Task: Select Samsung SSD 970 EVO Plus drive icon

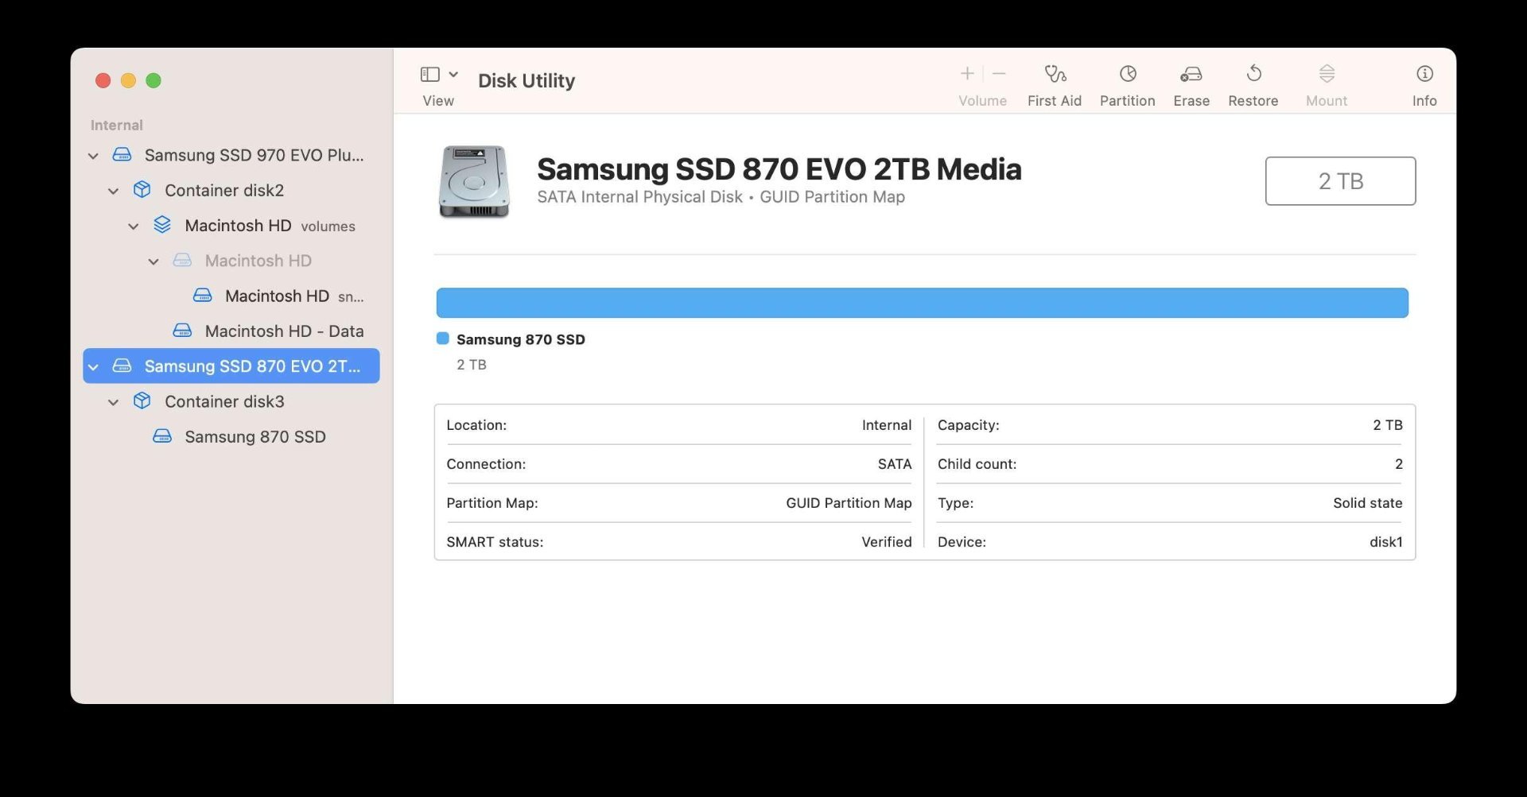Action: click(x=122, y=154)
